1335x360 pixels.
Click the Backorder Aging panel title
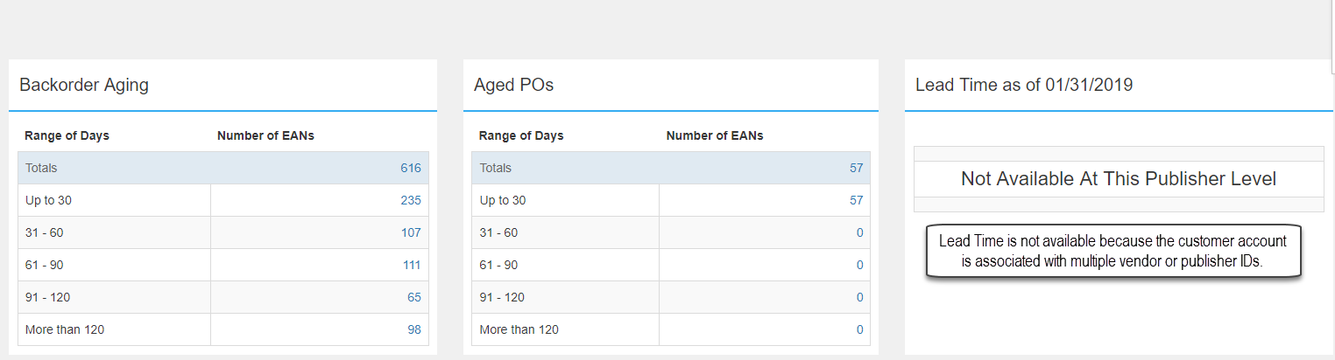tap(84, 85)
